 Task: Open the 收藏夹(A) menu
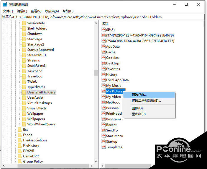pos(52,11)
